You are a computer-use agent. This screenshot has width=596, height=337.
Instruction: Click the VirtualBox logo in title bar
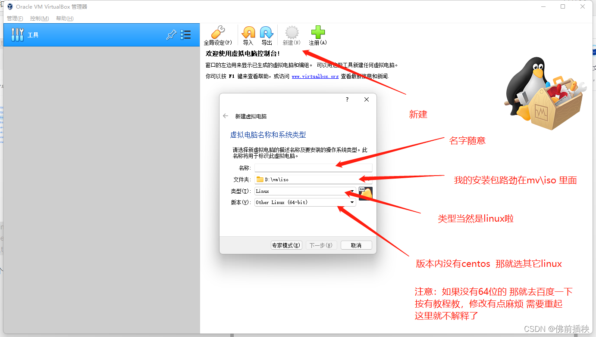point(10,6)
